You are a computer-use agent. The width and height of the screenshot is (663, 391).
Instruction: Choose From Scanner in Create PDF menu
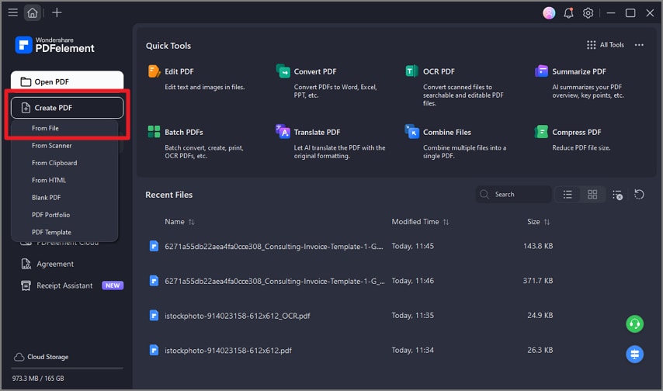[x=52, y=146]
